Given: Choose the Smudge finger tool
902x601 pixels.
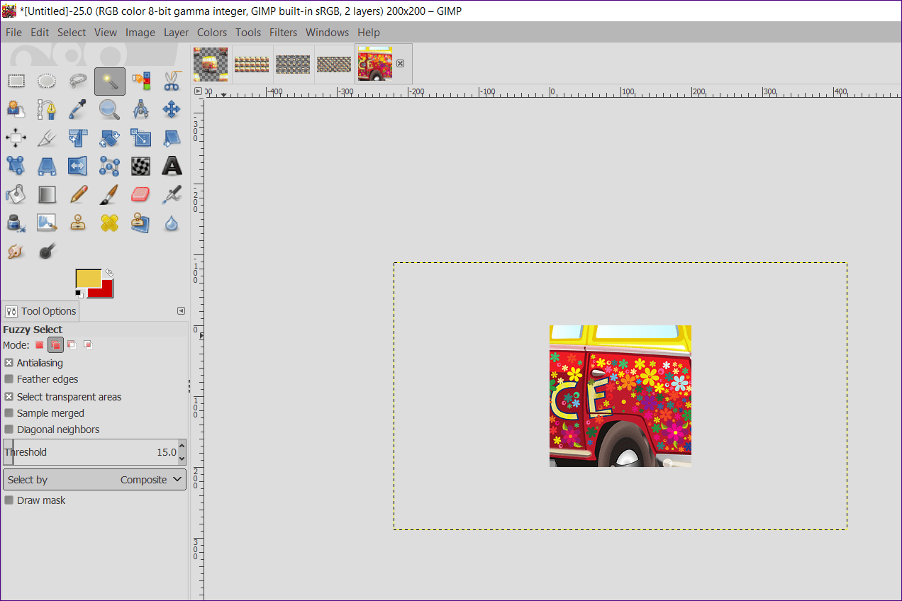Looking at the screenshot, I should click(16, 251).
